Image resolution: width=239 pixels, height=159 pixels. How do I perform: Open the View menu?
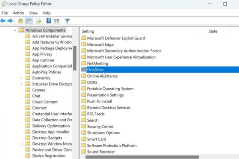pos(33,13)
